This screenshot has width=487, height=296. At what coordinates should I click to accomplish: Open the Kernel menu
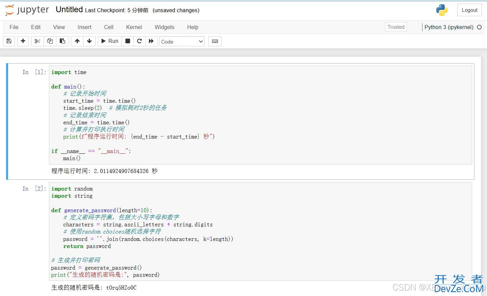click(134, 27)
